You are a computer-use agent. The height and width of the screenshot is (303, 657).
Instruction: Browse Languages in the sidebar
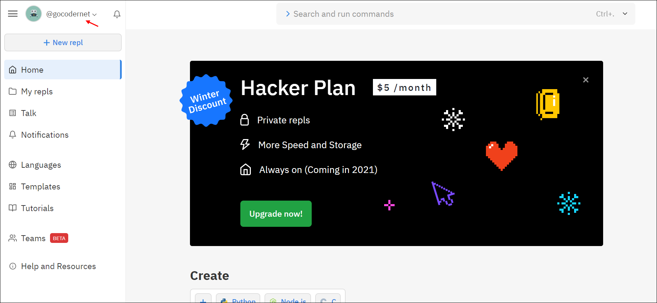point(63,165)
